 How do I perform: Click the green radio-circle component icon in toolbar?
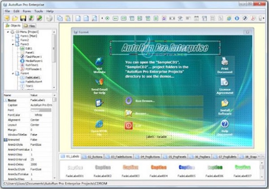[108, 18]
